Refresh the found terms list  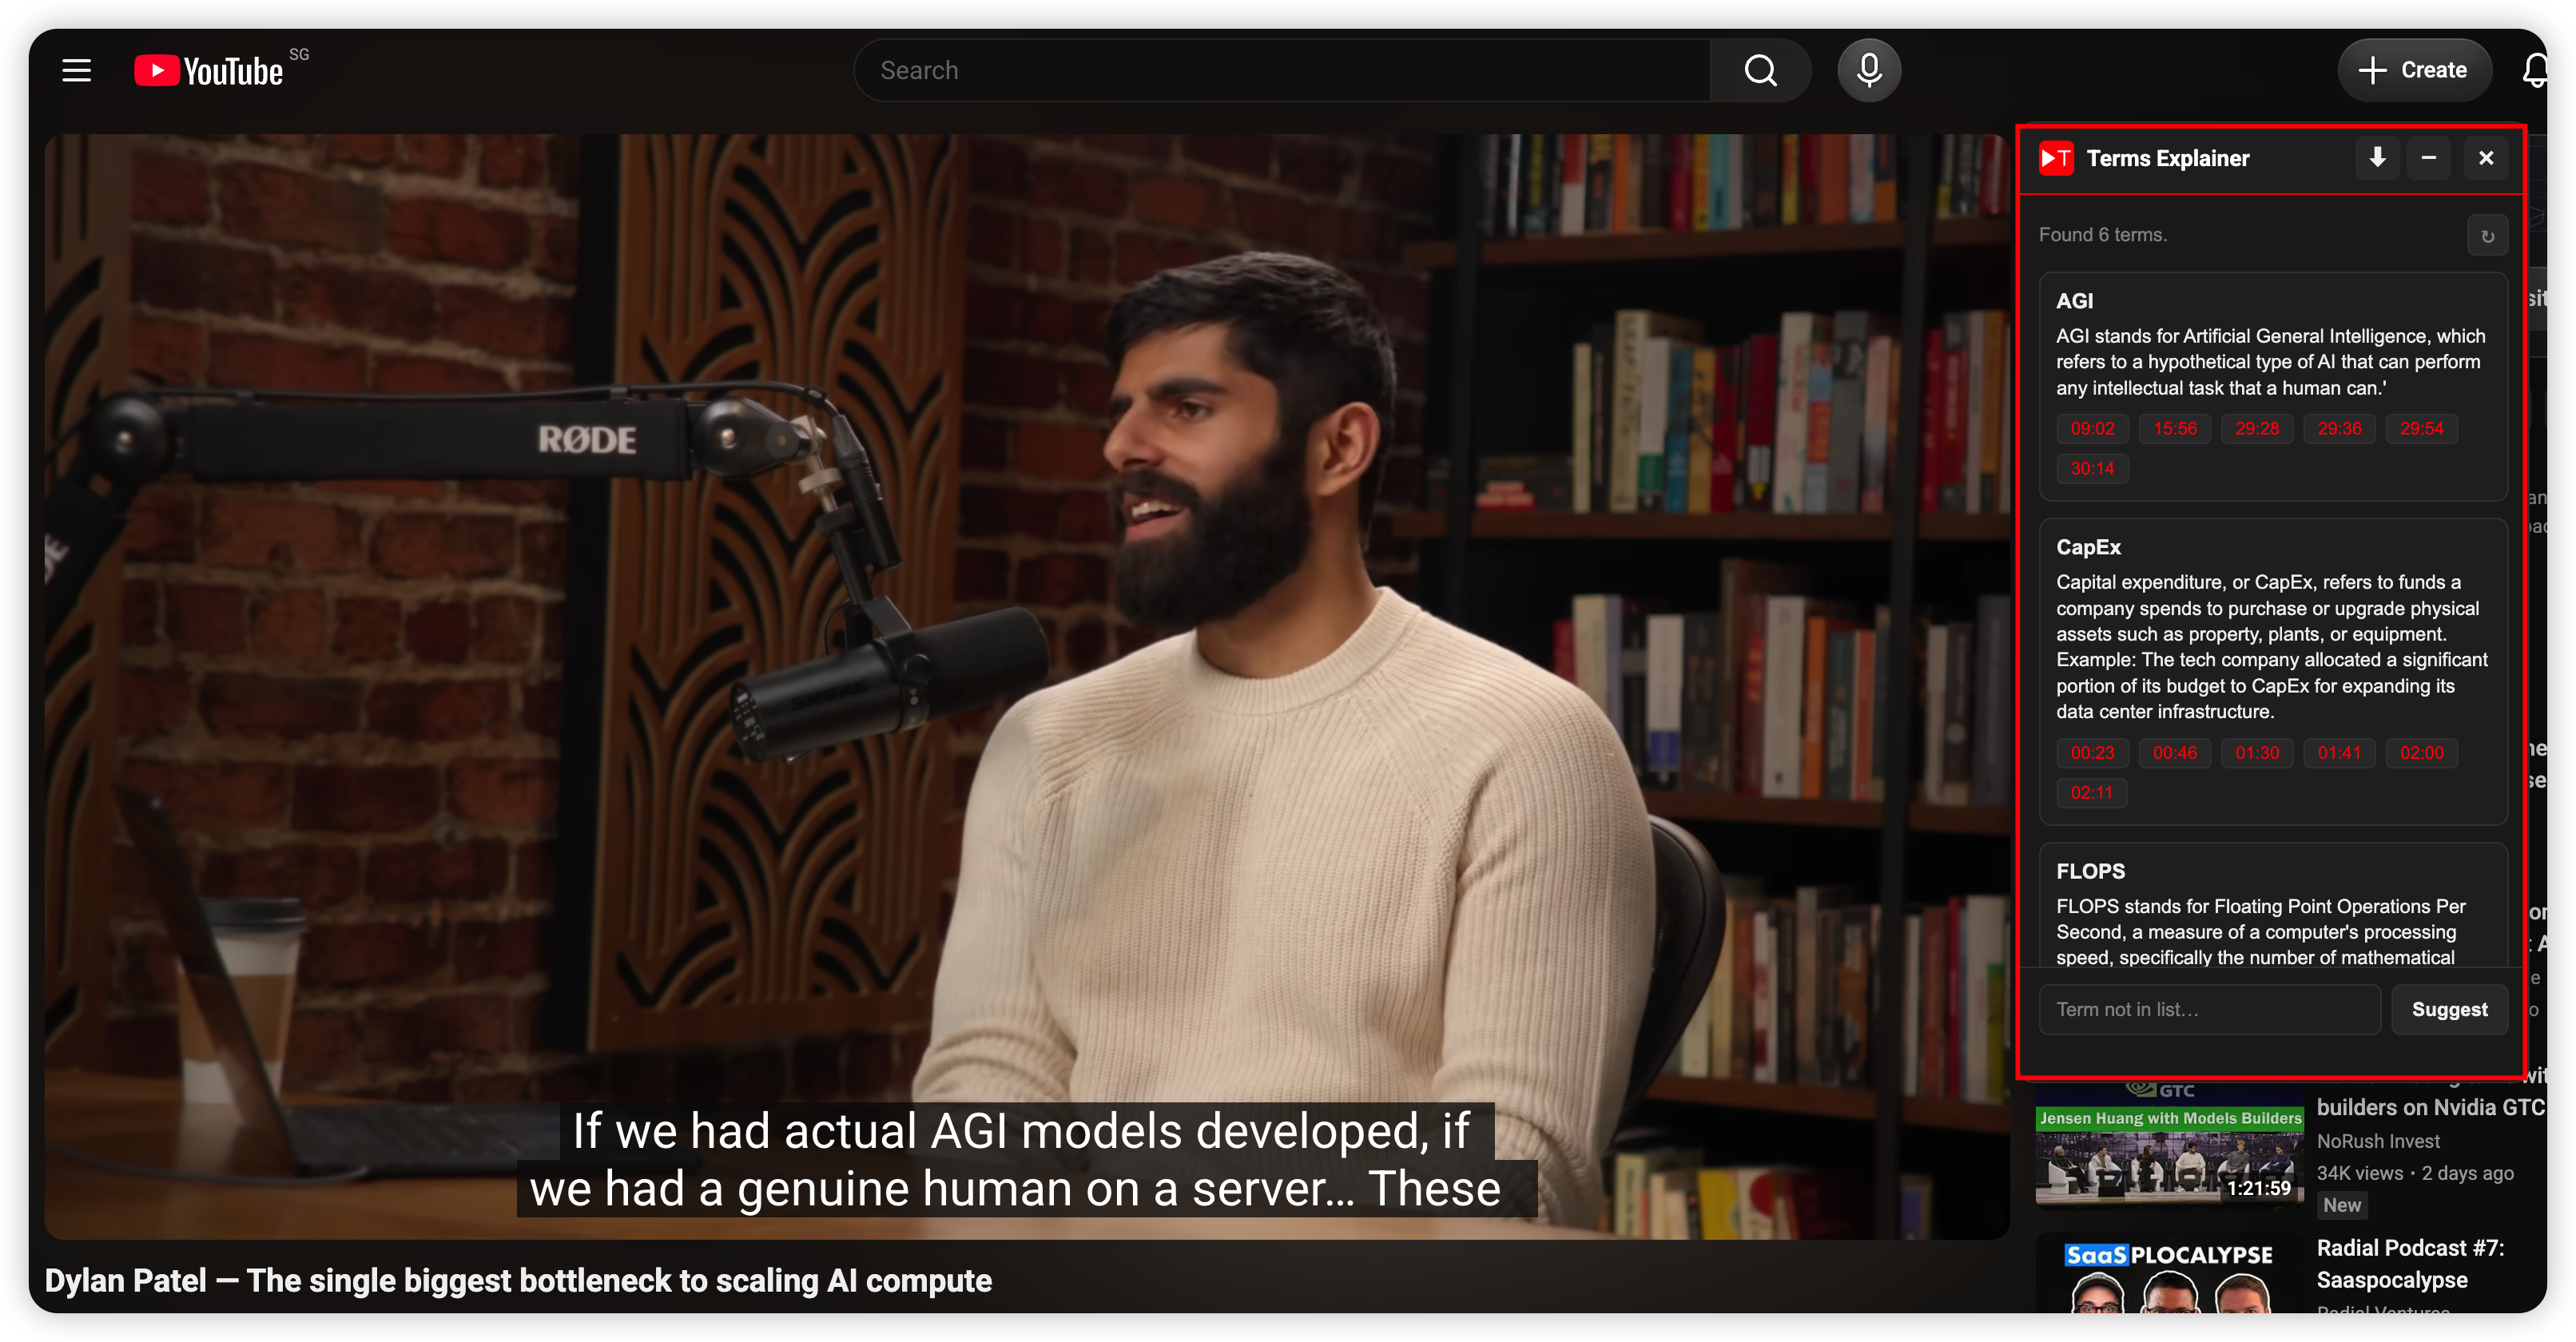coord(2487,236)
